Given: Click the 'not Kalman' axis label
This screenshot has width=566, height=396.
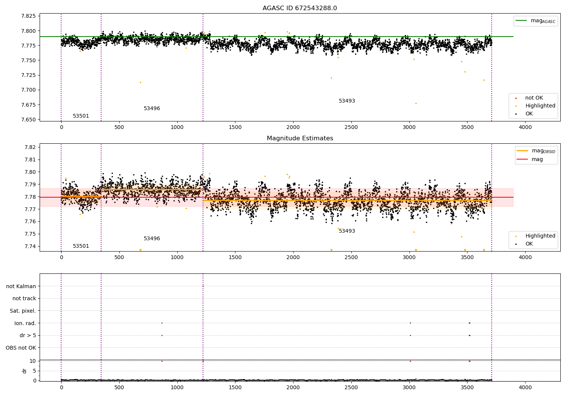Looking at the screenshot, I should click(x=21, y=286).
